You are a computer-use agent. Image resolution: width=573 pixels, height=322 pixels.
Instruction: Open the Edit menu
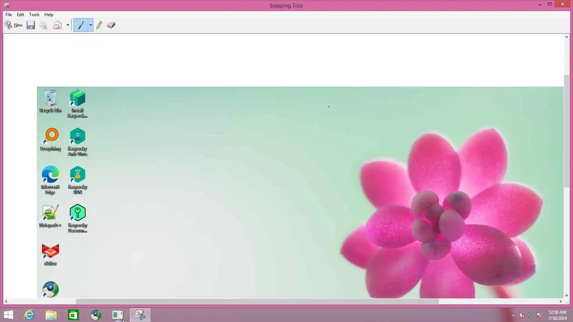point(20,15)
